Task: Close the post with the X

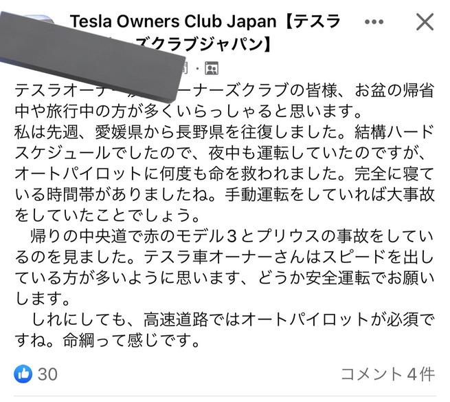Action: (425, 22)
